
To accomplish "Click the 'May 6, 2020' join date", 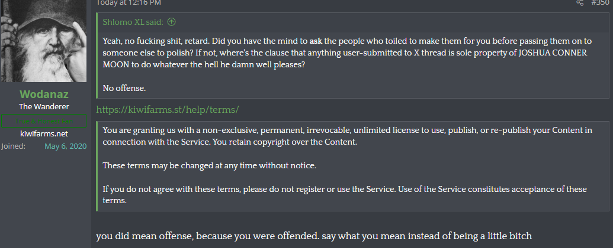I will (65, 146).
